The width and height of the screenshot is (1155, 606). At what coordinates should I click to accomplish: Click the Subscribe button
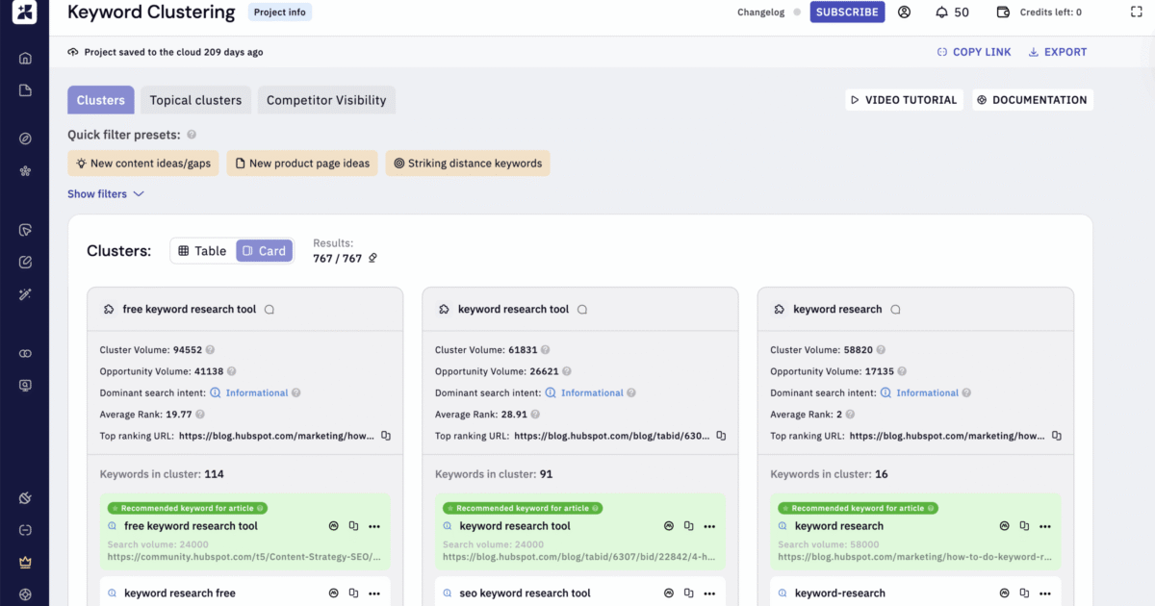coord(847,13)
